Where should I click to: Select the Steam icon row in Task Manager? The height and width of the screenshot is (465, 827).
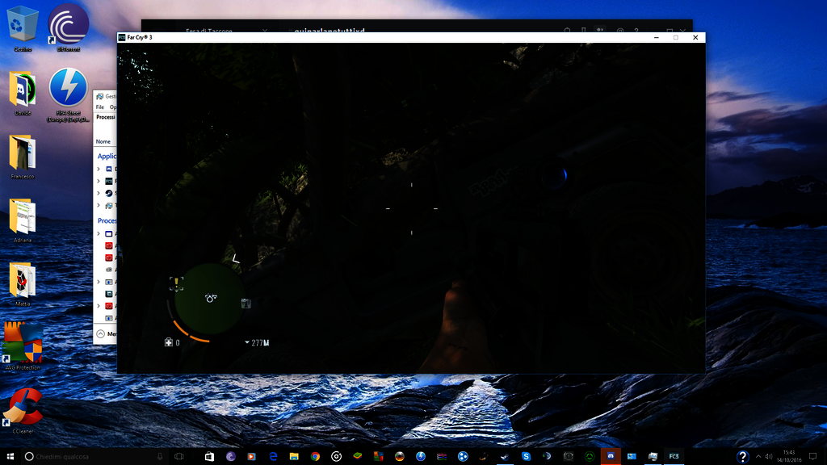(109, 193)
